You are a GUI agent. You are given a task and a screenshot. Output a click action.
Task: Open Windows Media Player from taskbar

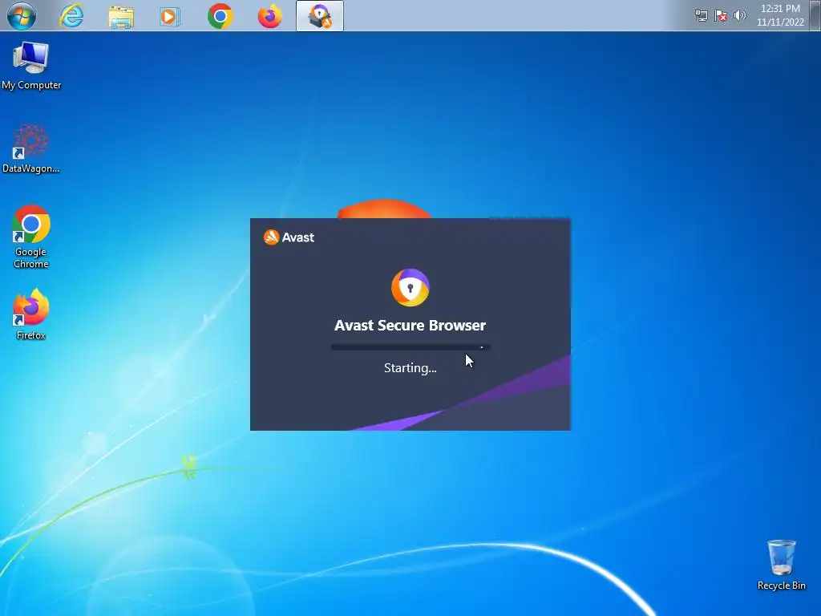coord(170,16)
